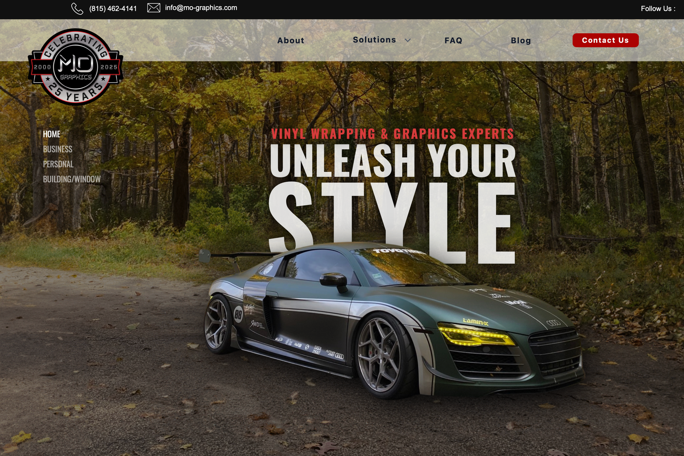This screenshot has width=684, height=456.
Task: Click the MO Graphics 25 Years logo
Action: pos(75,67)
